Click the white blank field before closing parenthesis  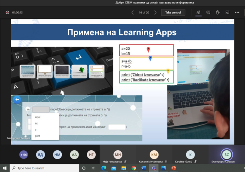click(x=117, y=127)
